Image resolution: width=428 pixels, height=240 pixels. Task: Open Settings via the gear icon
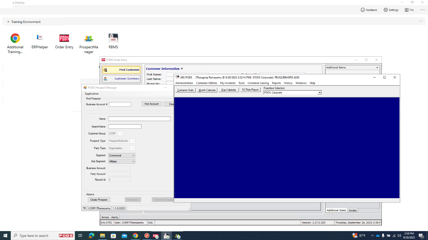386,10
